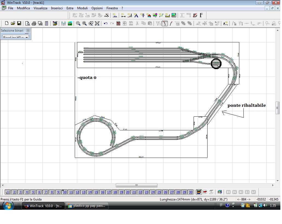This screenshot has height=224, width=282.
Task: Open the Windows Start menu
Action: click(8, 206)
